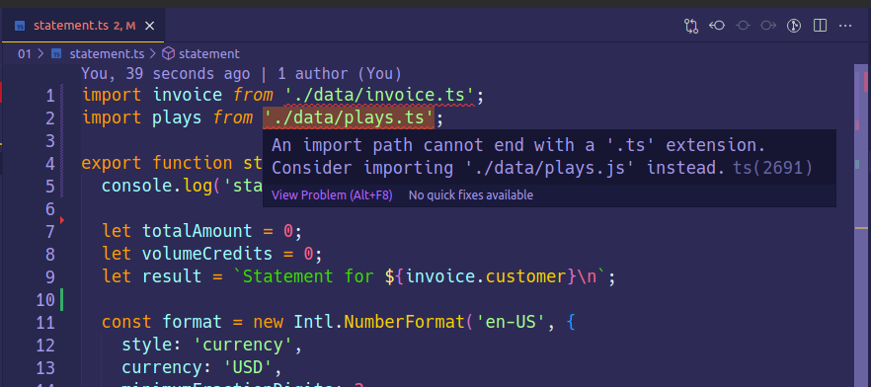The image size is (871, 387).
Task: Click the error message text in the hover popup
Action: 518,156
